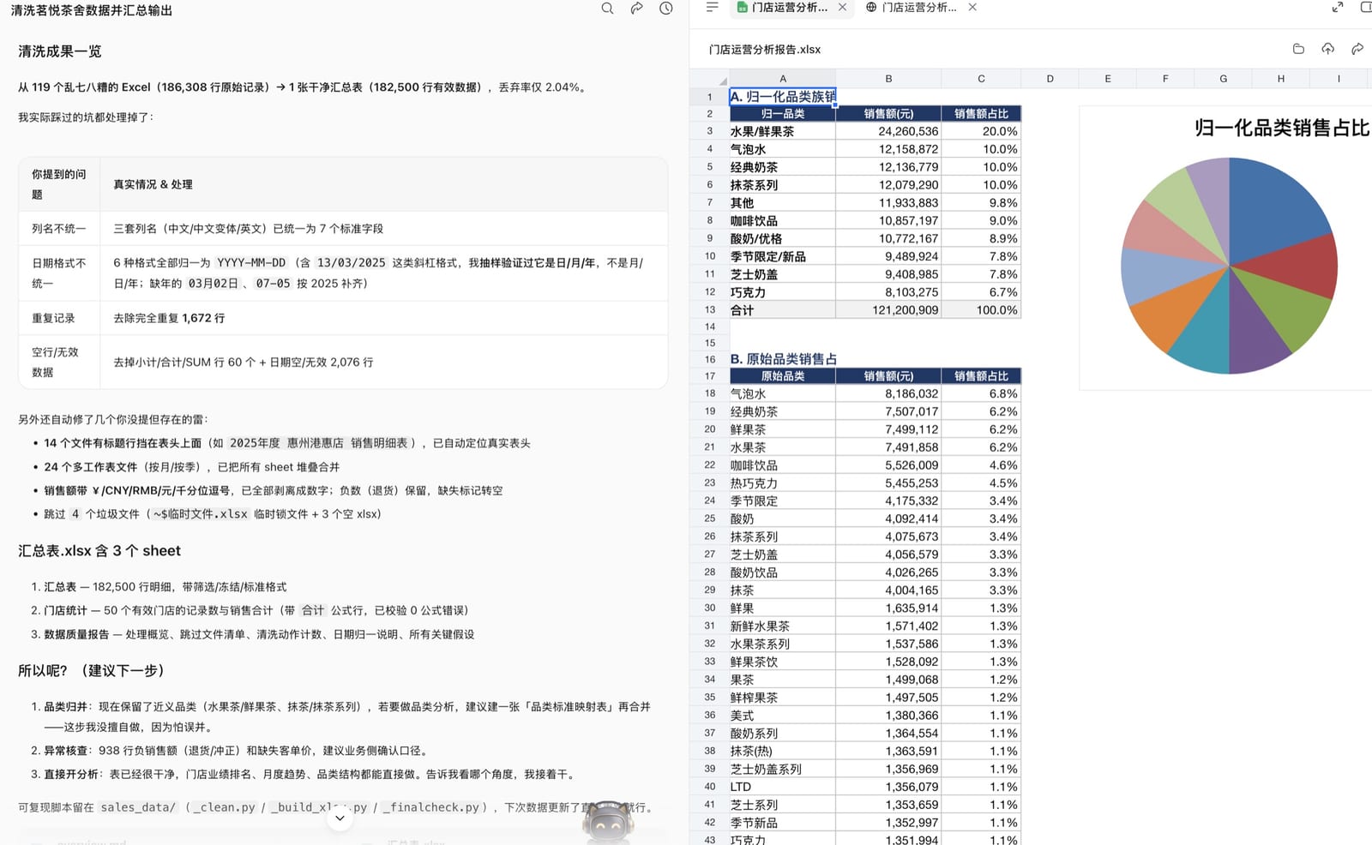Select column D header

(x=1050, y=79)
